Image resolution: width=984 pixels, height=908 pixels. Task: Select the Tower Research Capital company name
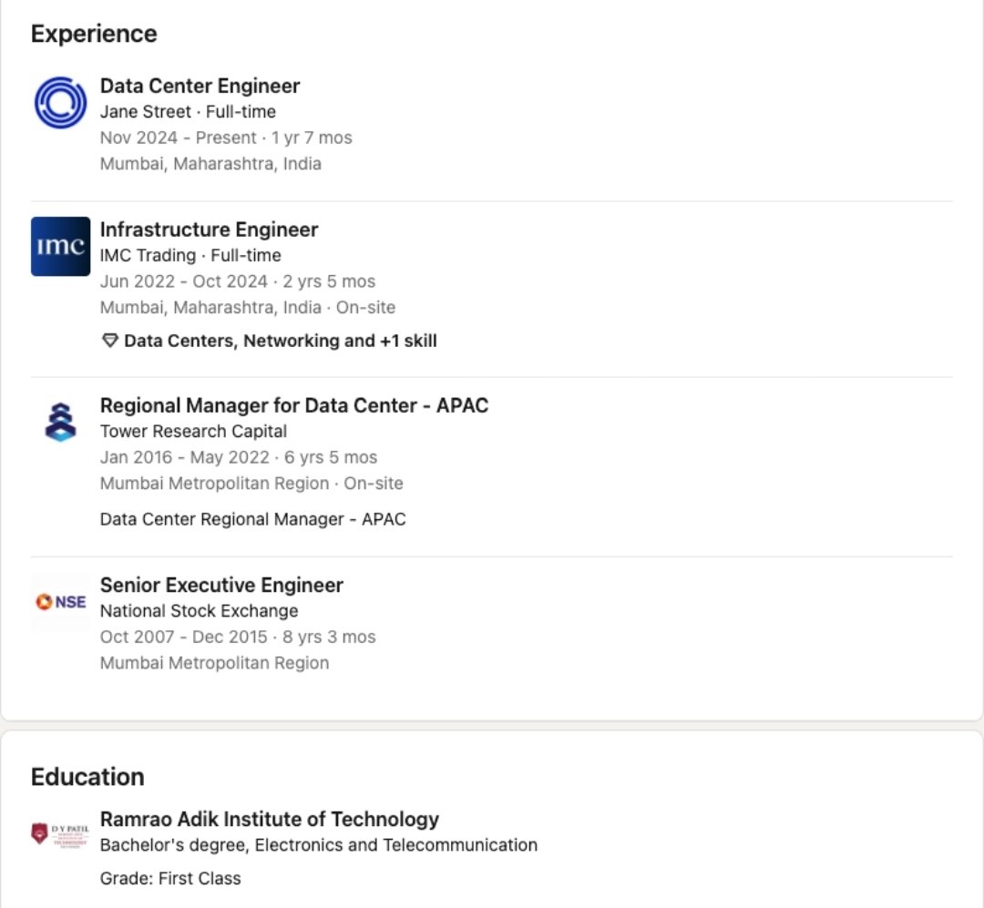193,432
